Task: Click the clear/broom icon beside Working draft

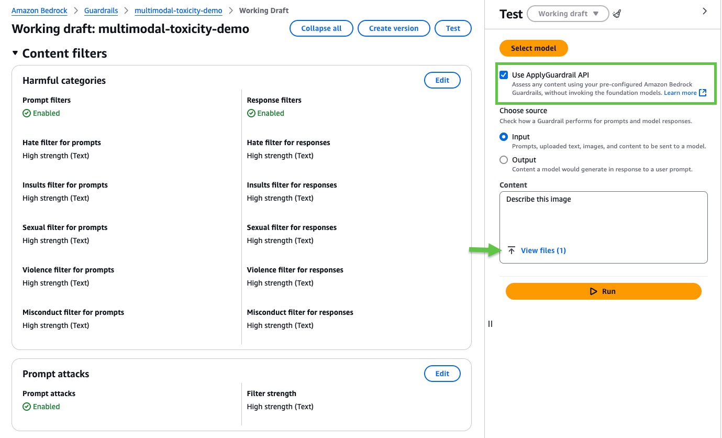Action: coord(617,14)
